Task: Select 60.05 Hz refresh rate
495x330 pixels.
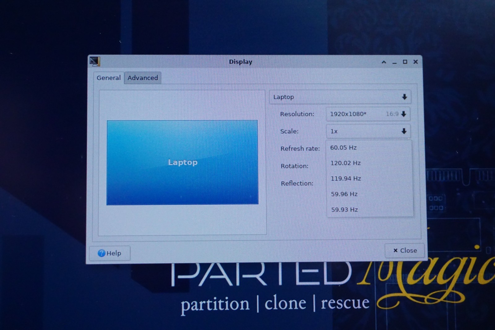Action: [370, 148]
